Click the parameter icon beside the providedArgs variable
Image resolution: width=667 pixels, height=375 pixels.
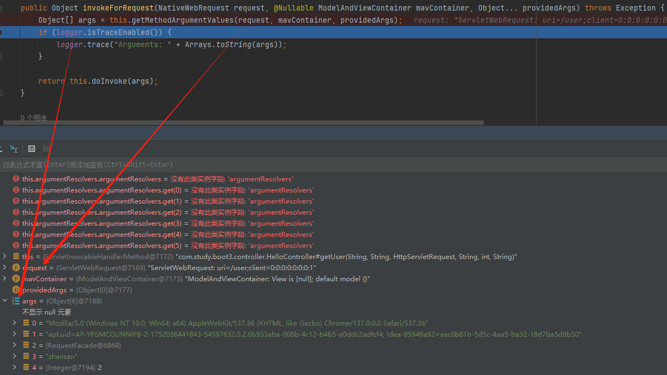tap(16, 290)
